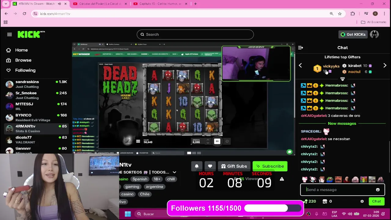Viewport: 391px width, 220px height.
Task: Open Sr_Smokee channel in sidebar
Action: 36,95
